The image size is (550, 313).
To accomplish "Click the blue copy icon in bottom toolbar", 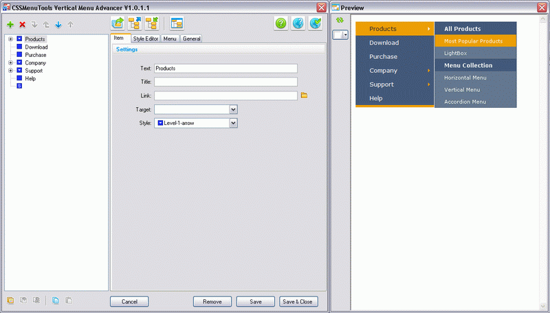I will [x=56, y=301].
